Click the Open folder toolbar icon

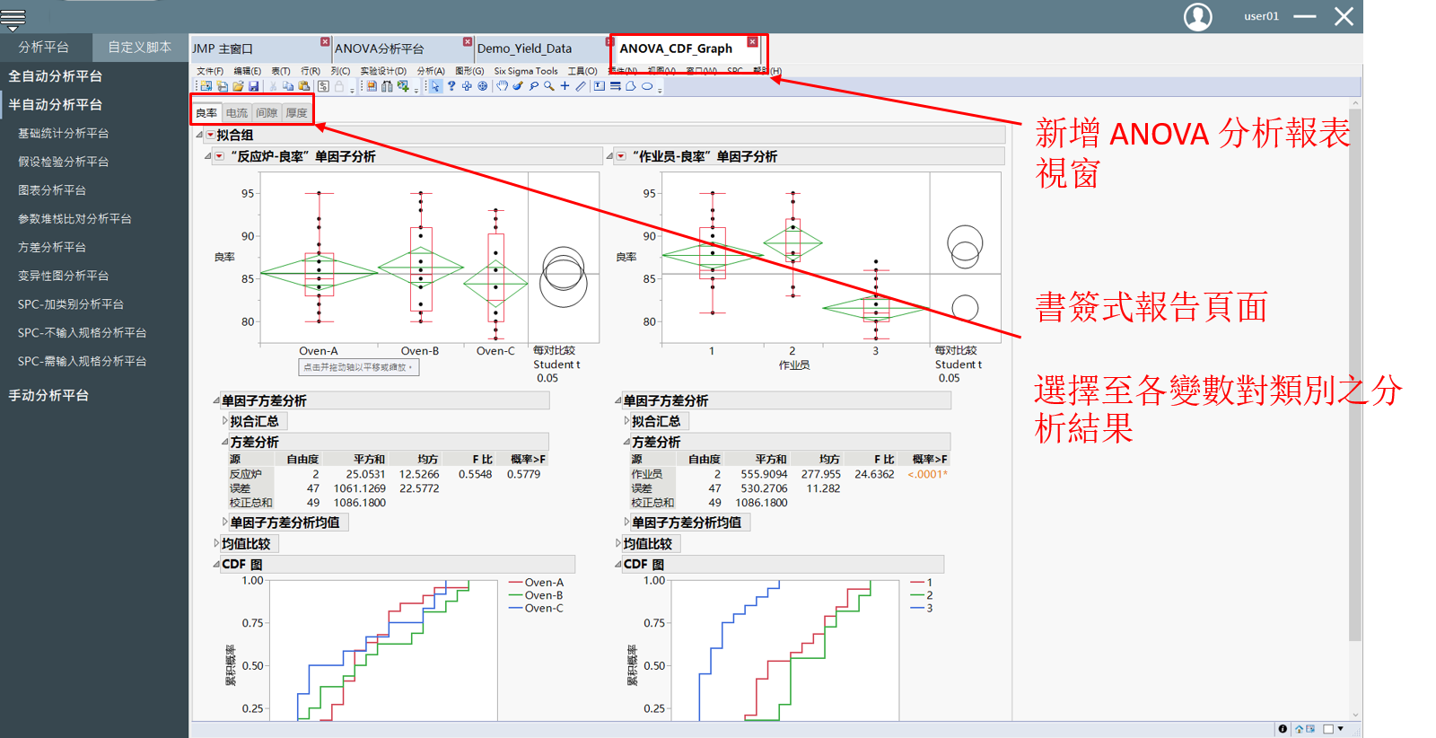[x=238, y=86]
